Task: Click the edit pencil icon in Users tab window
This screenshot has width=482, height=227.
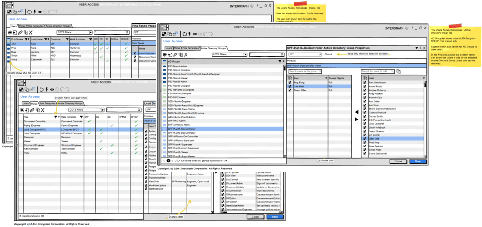Action: (20, 32)
